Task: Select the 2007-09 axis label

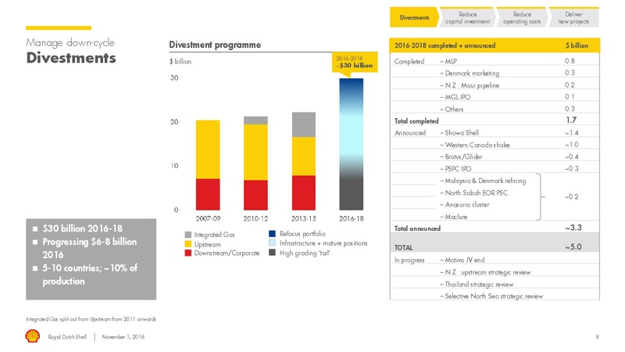Action: pos(208,219)
